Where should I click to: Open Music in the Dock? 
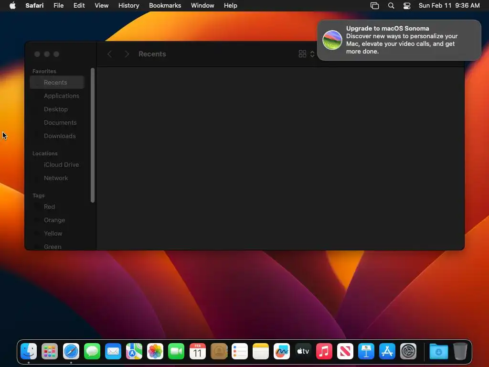tap(324, 351)
